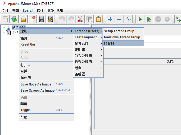Viewport: 181px width, 135px height.
Task: Open the 编辑 menu
Action: pyautogui.click(x=15, y=11)
